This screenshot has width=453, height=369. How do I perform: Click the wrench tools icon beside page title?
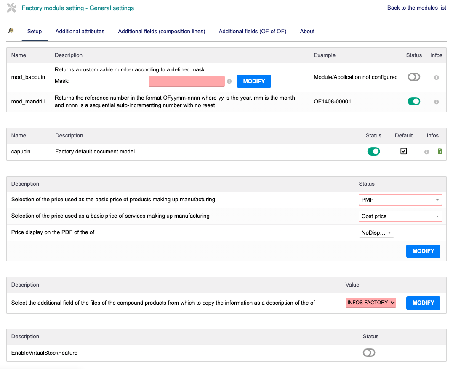12,8
